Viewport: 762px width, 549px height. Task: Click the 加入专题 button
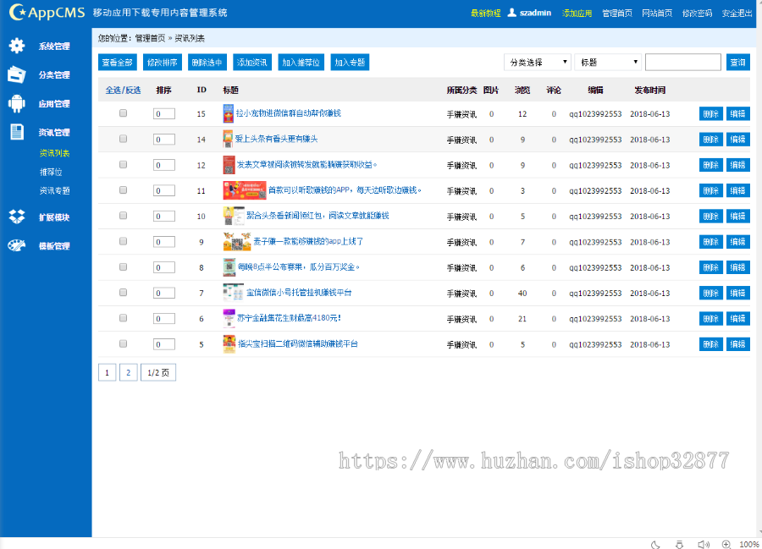coord(350,62)
